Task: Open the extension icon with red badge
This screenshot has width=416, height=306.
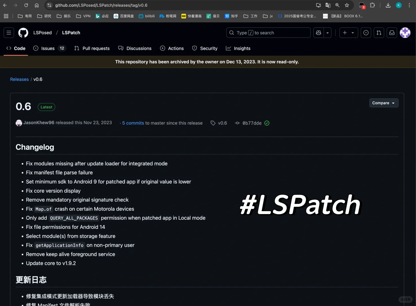Action: coord(362,5)
